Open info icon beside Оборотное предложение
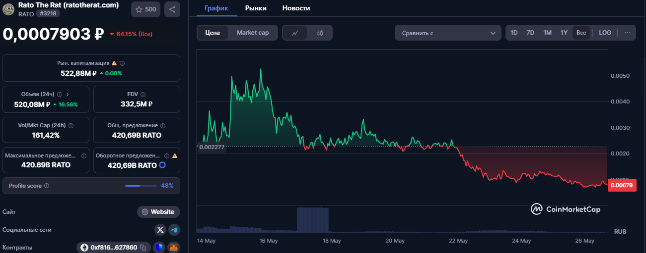The image size is (646, 253). 167,155
